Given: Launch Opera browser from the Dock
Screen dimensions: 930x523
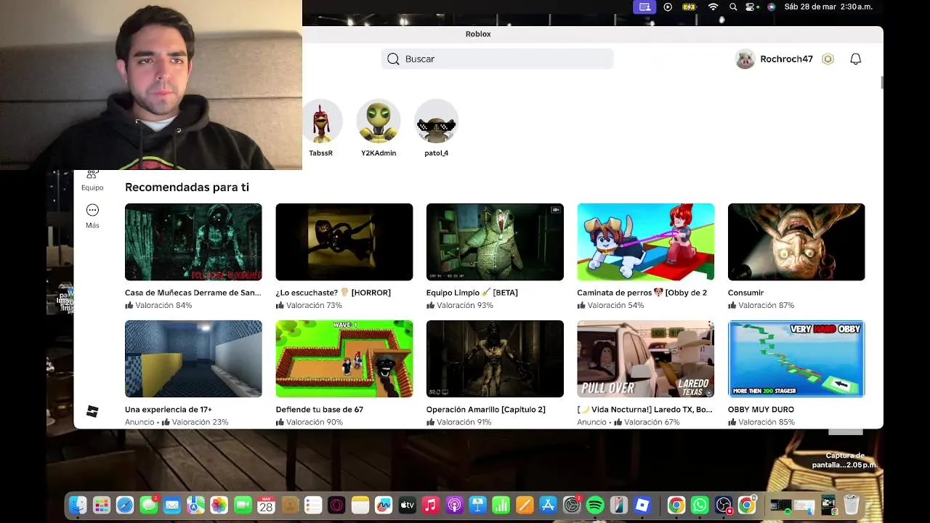Looking at the screenshot, I should [336, 505].
